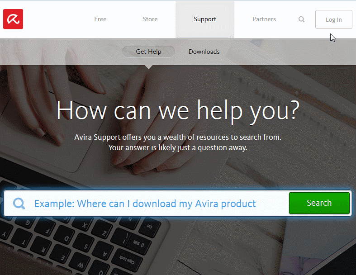This screenshot has width=356, height=275.
Task: Open the Partners menu item
Action: [x=264, y=19]
